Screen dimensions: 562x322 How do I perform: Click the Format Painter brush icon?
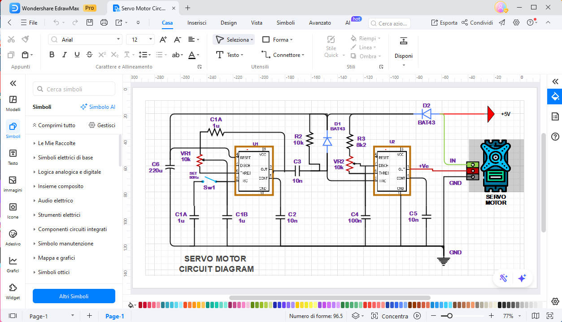[x=25, y=39]
